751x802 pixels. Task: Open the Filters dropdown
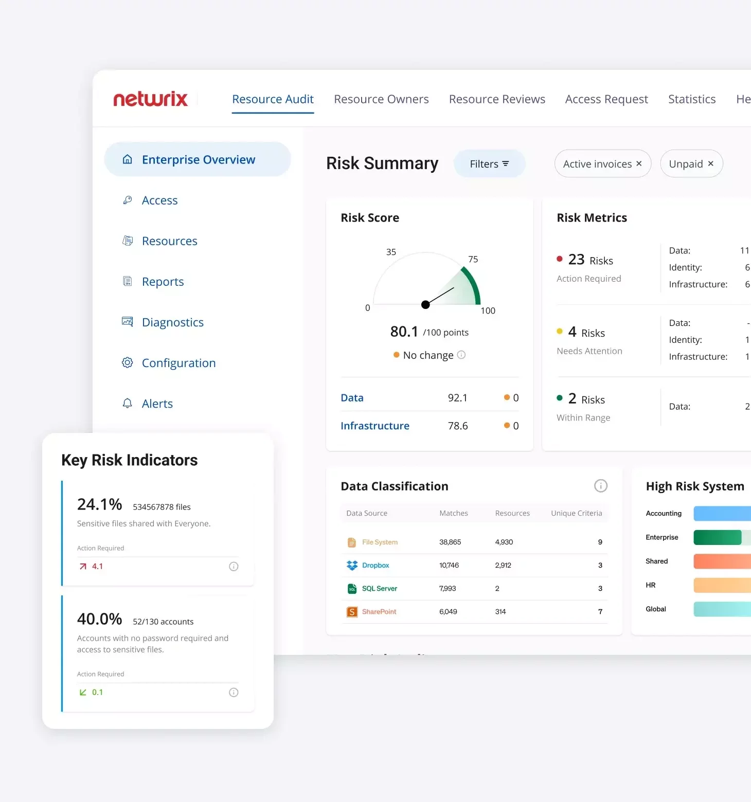[x=489, y=164]
